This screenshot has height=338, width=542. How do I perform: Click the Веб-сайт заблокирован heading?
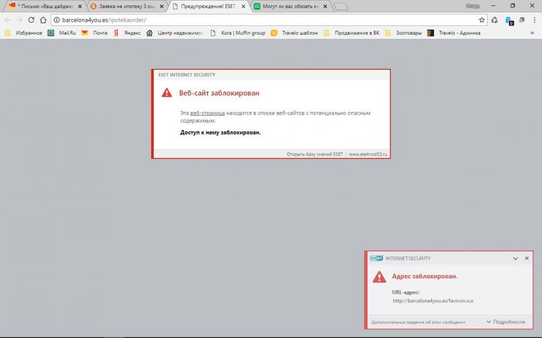point(219,93)
